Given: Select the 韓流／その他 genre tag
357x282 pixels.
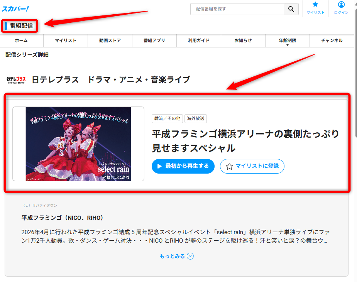Looking at the screenshot, I should click(167, 118).
